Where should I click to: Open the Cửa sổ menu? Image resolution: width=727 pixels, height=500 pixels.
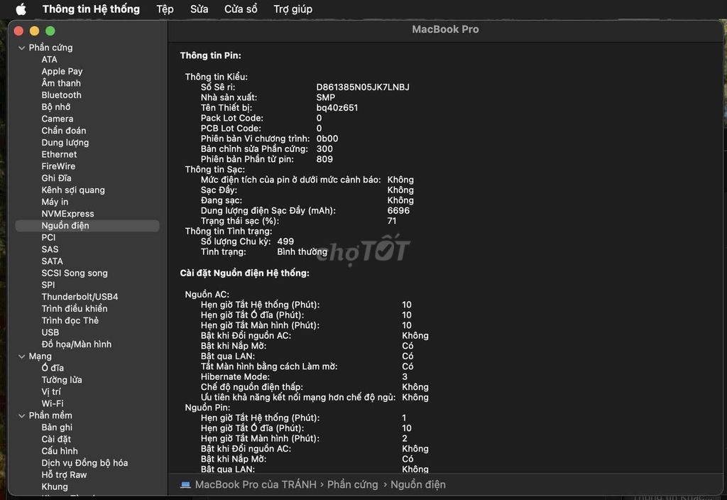[241, 9]
